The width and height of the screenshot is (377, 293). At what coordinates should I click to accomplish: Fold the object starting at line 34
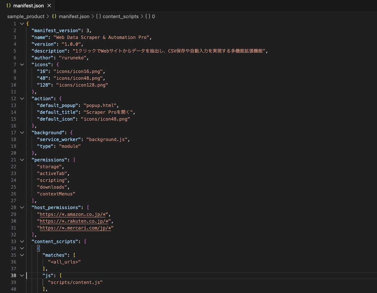(x=22, y=248)
